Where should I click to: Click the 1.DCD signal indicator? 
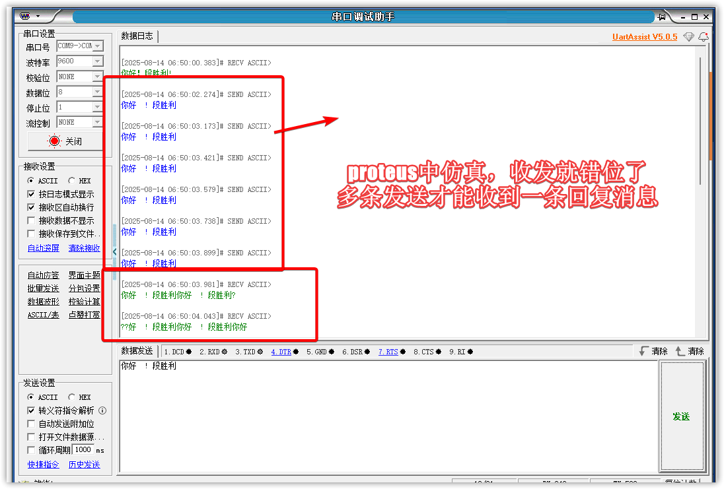tap(178, 352)
